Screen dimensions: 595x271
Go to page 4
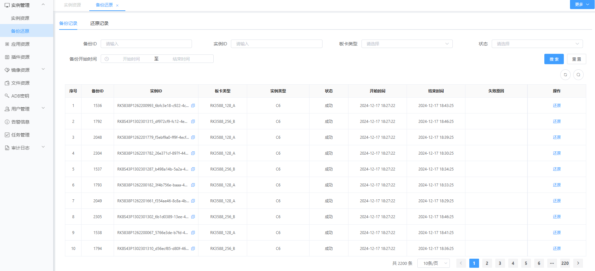[x=513, y=263]
